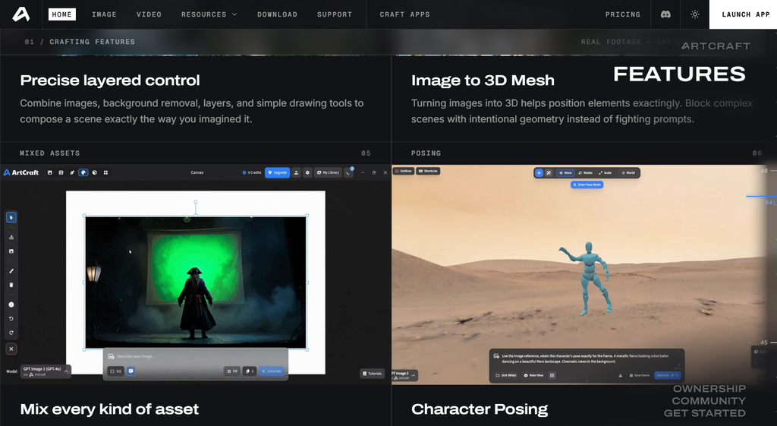Open My Library in canvas demo
This screenshot has height=426, width=777.
pos(328,172)
